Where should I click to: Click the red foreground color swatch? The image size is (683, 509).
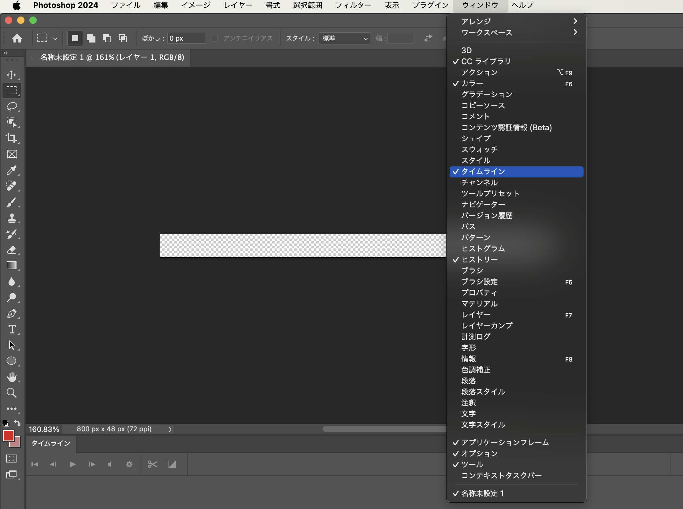pyautogui.click(x=8, y=435)
